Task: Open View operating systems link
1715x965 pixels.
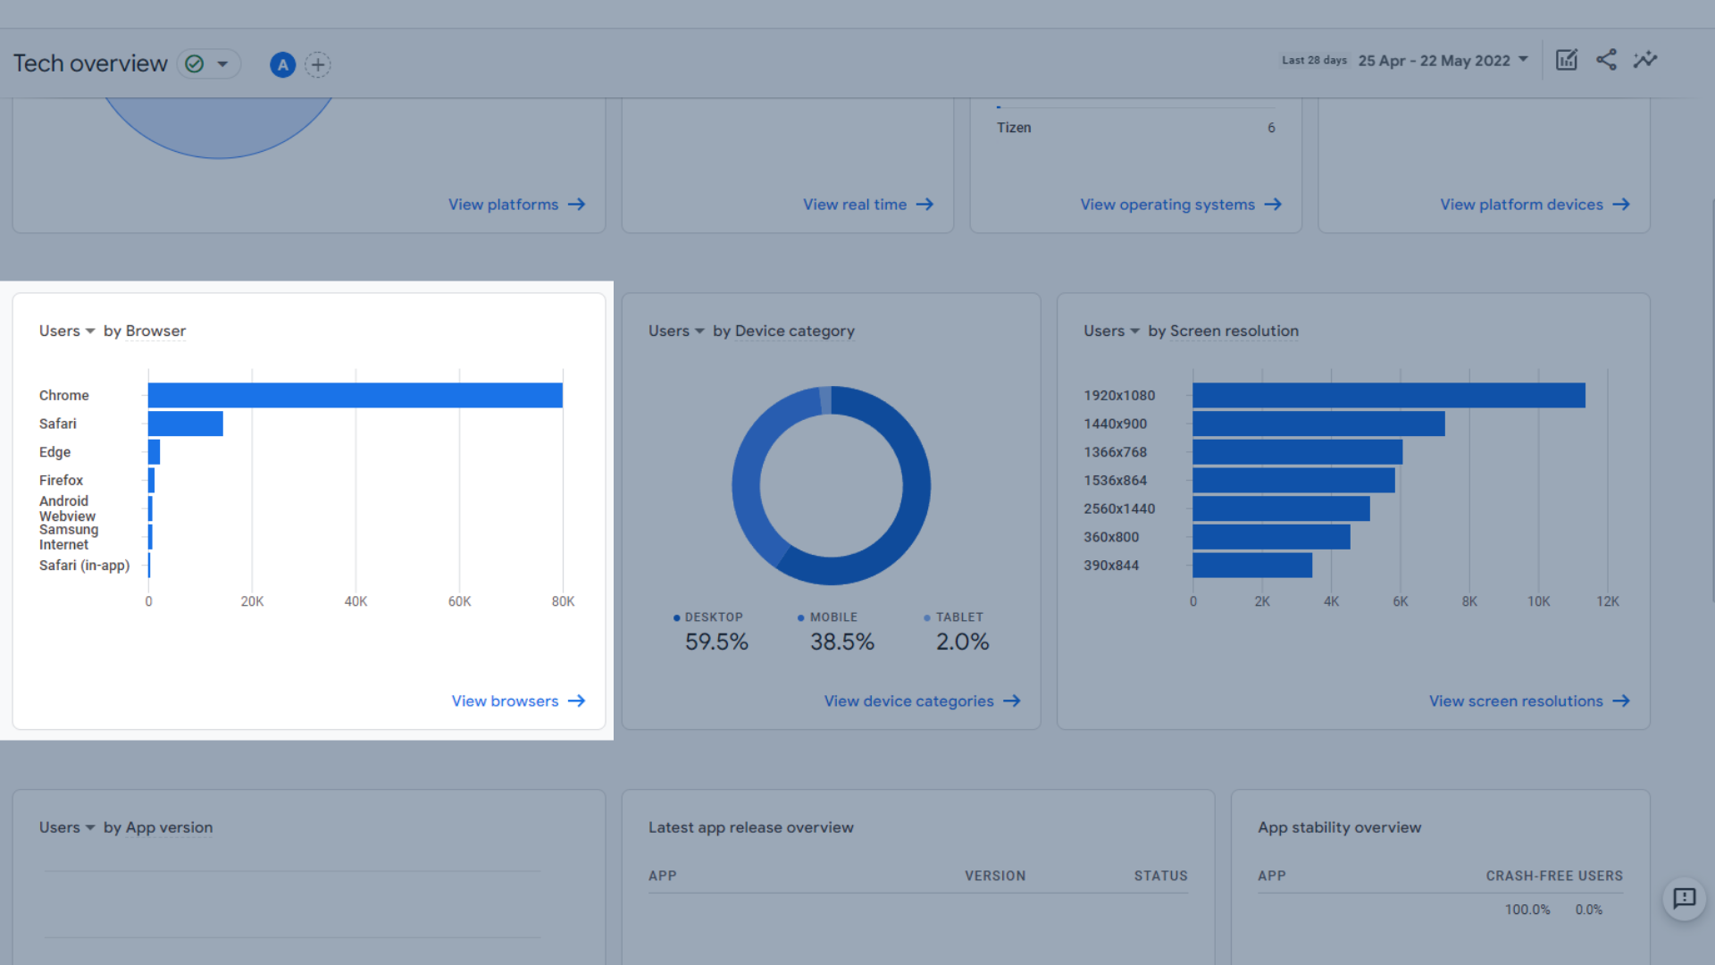Action: point(1167,205)
